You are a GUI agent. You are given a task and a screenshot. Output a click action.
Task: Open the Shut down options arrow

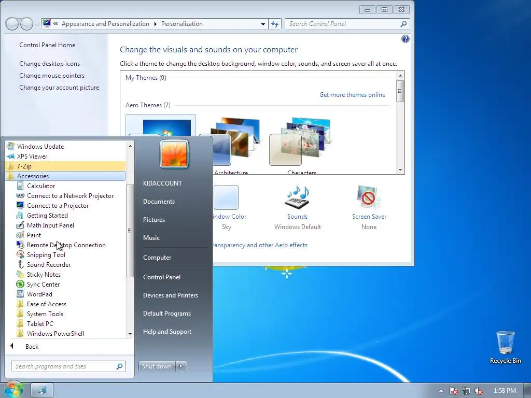click(x=181, y=366)
